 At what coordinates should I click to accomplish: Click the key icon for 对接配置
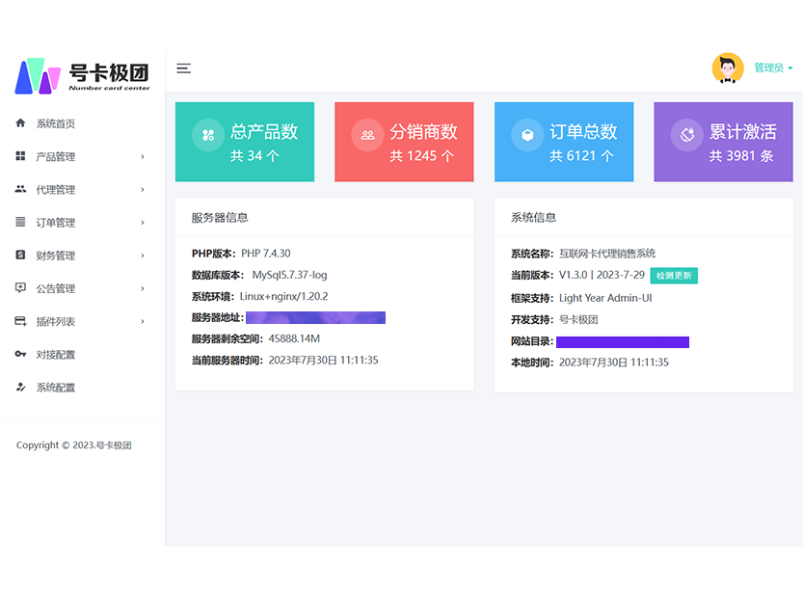[x=20, y=355]
